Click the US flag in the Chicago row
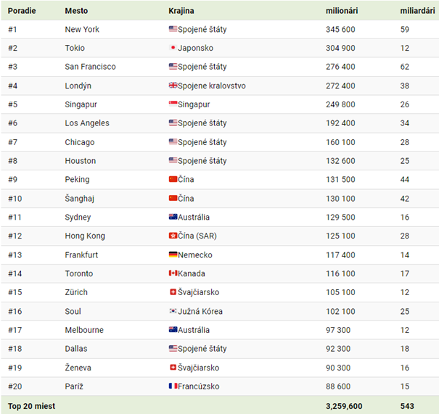This screenshot has width=439, height=414. (173, 141)
